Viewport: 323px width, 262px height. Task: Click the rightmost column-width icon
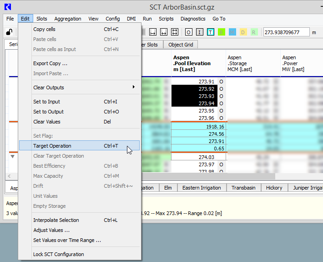pyautogui.click(x=175, y=32)
